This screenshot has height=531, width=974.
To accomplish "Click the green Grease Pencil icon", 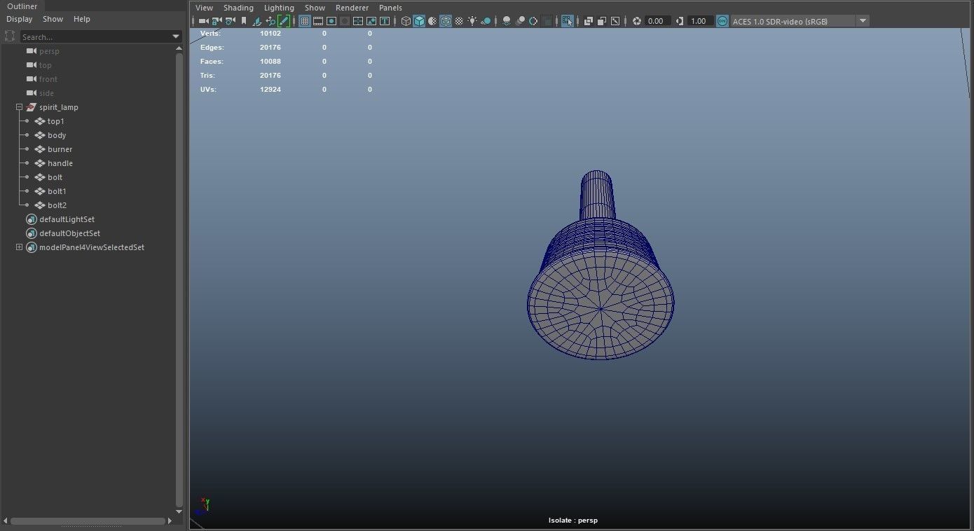I will click(x=284, y=21).
